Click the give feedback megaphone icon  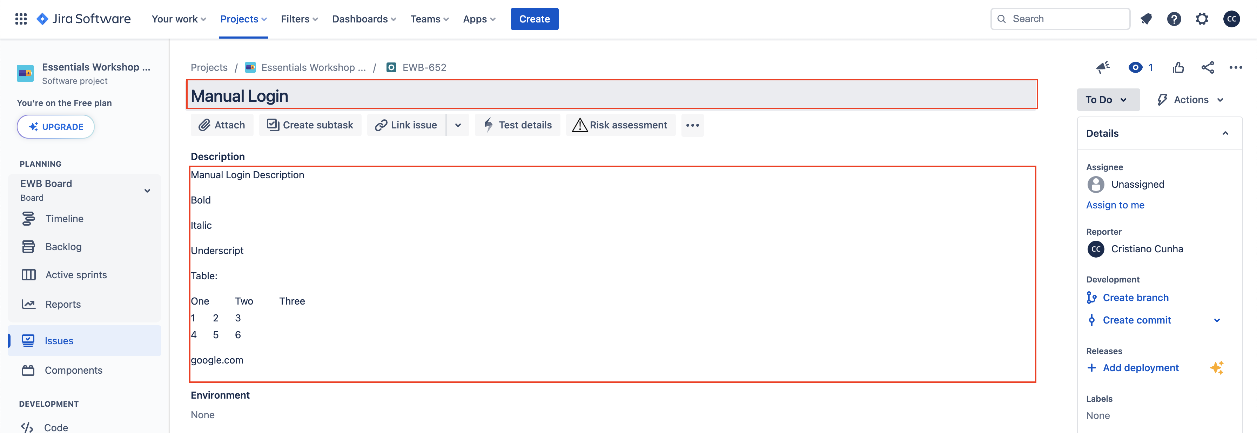pyautogui.click(x=1103, y=67)
